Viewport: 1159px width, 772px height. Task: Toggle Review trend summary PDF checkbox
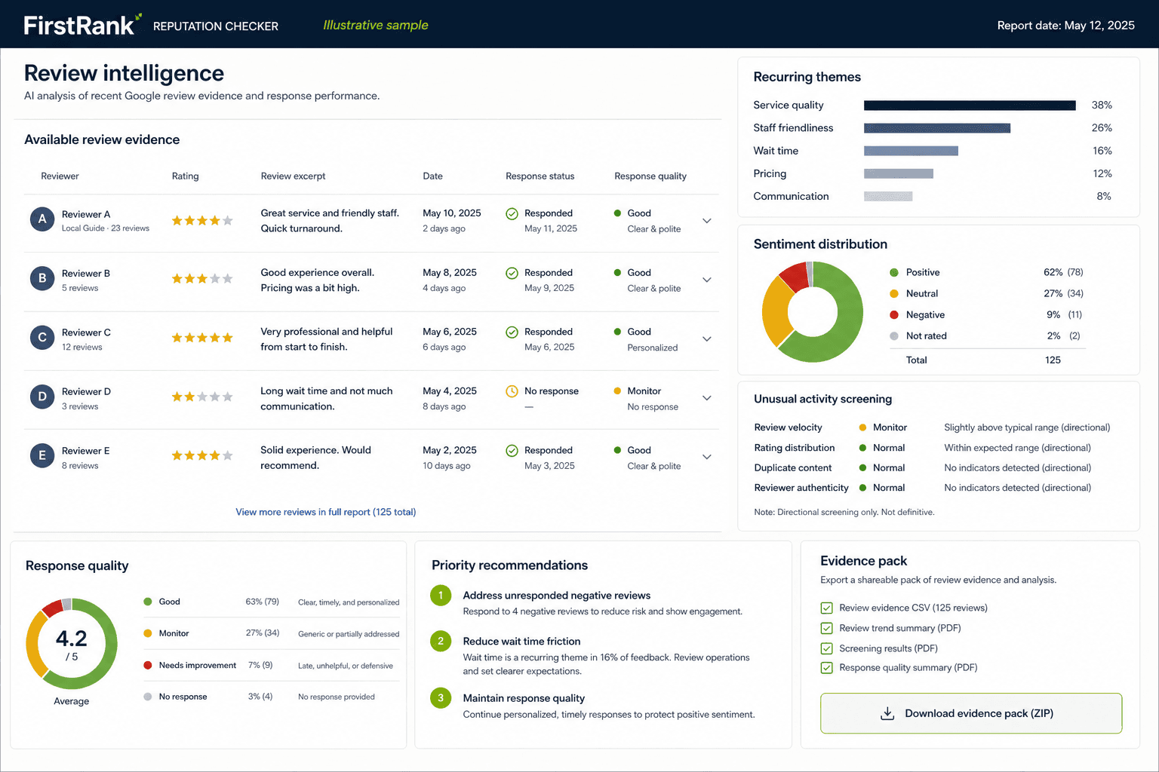point(827,628)
